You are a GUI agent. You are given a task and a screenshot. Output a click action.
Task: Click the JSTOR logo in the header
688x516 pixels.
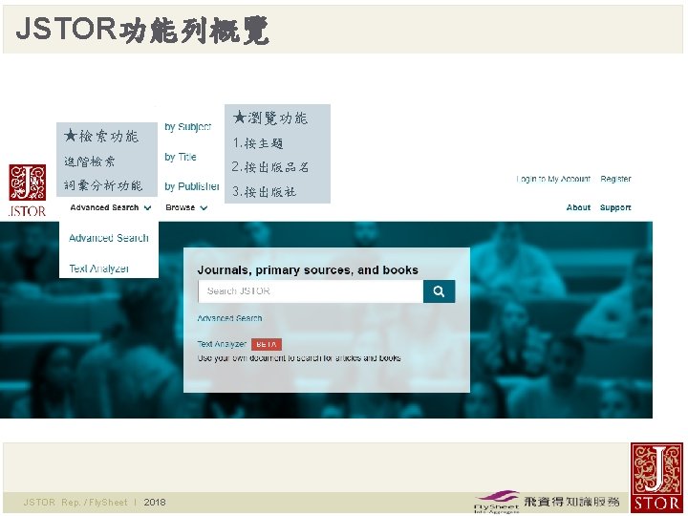[27, 190]
